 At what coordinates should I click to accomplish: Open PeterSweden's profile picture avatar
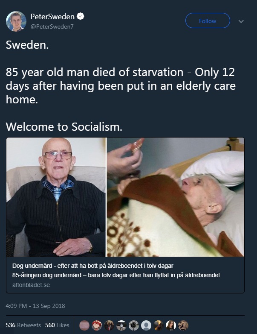16,21
